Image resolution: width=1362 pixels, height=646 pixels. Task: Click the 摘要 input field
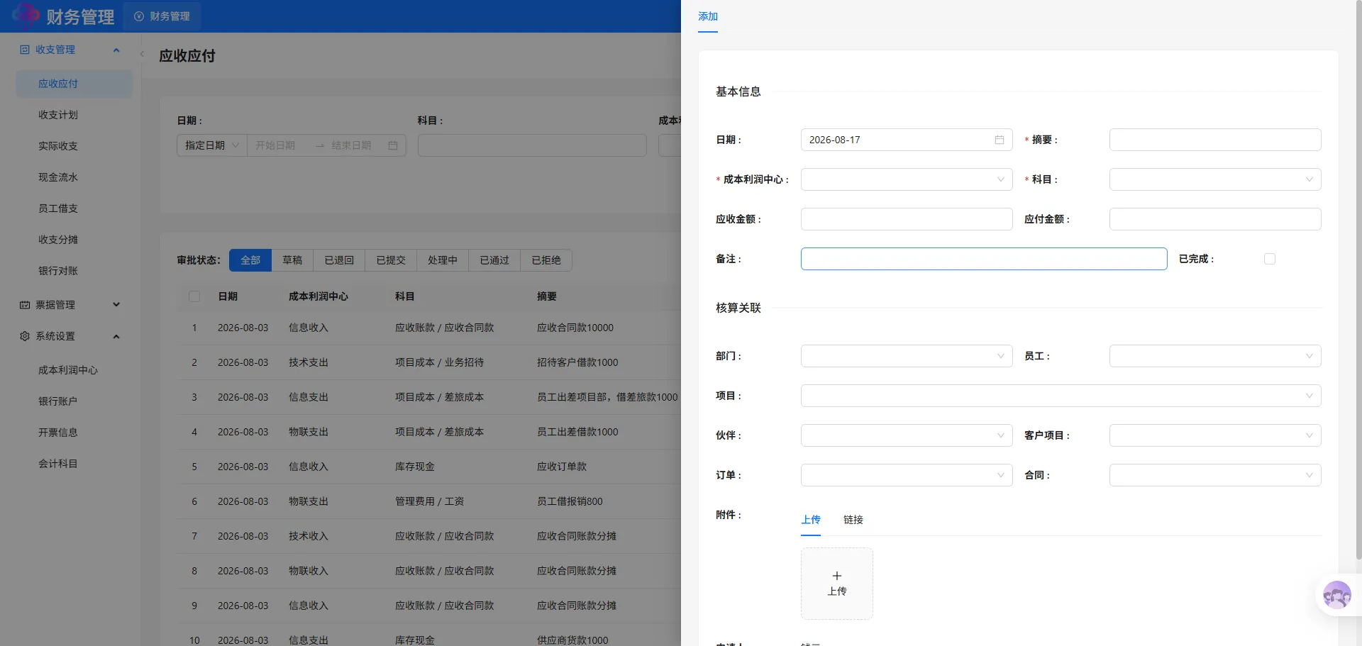click(1215, 140)
